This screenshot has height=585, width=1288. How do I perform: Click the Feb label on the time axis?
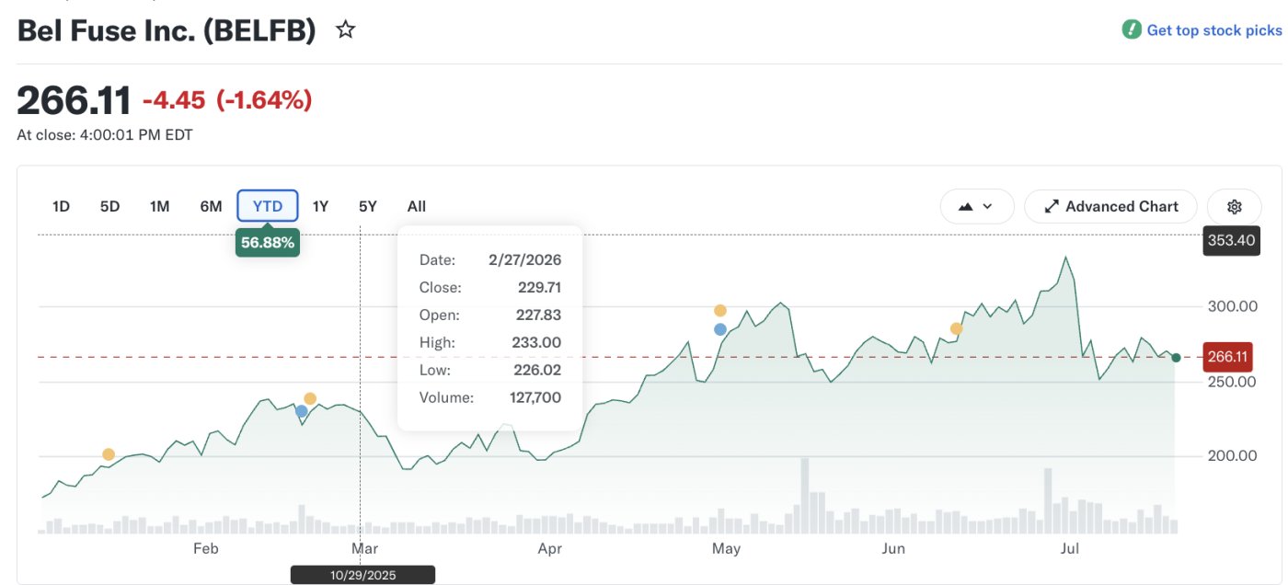[x=206, y=549]
